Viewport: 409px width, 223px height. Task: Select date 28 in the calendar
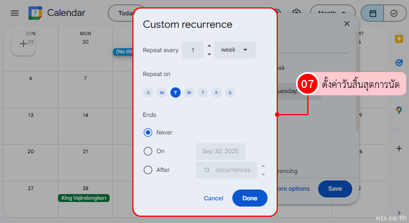click(85, 188)
